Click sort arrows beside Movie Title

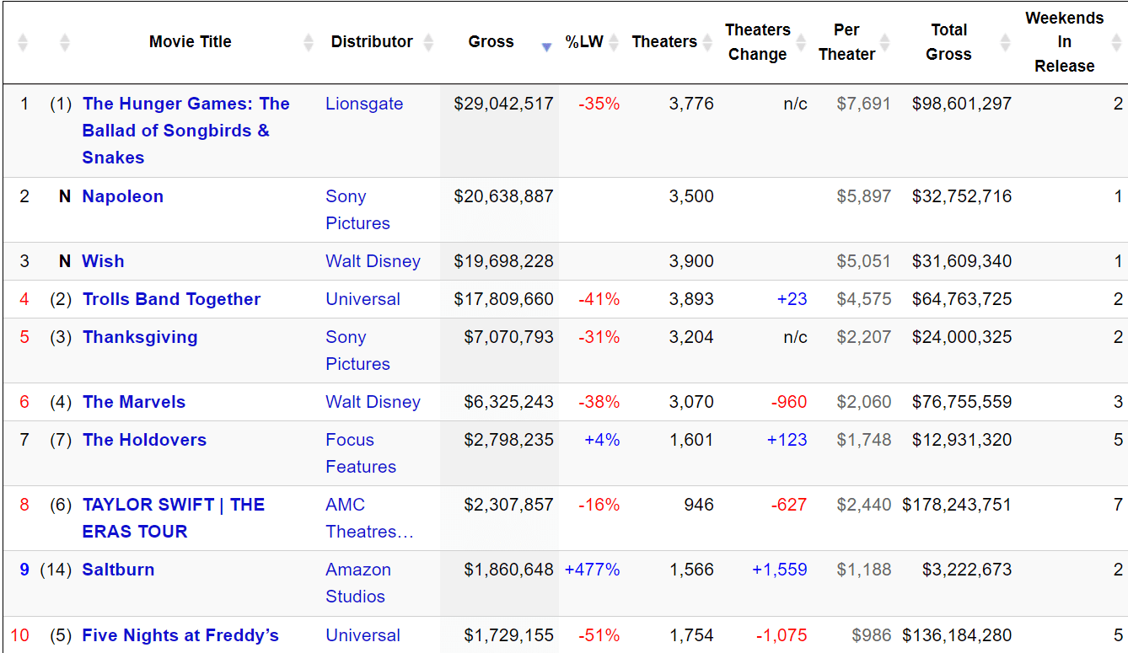point(309,42)
